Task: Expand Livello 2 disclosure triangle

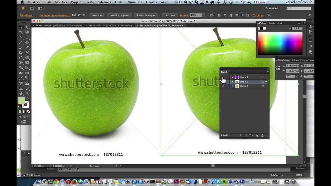Action: [232, 77]
